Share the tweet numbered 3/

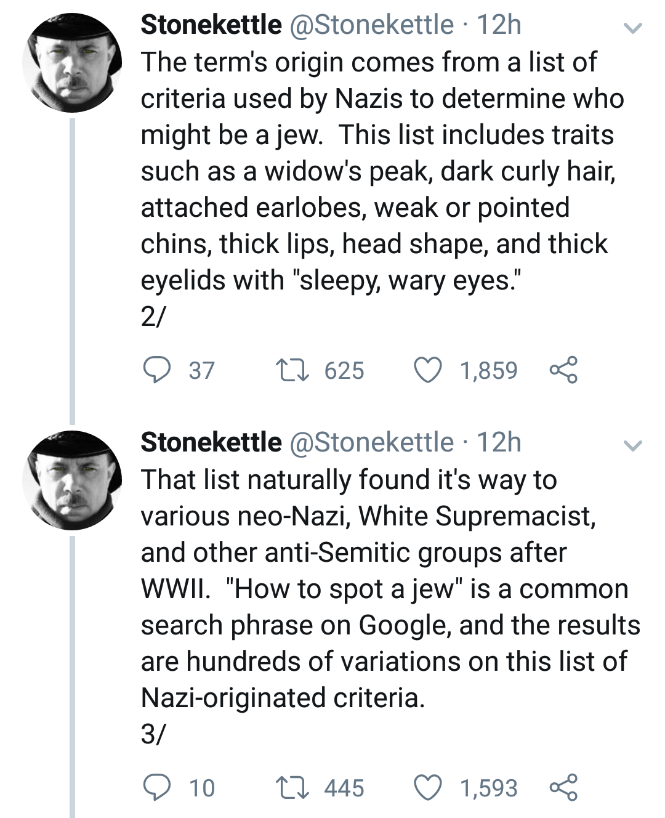563,787
